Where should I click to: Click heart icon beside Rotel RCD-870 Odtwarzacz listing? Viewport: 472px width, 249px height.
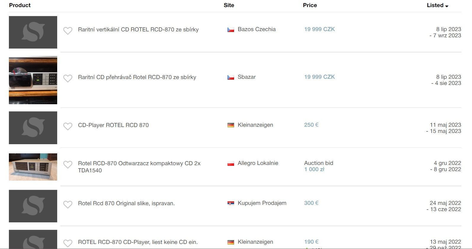[68, 164]
